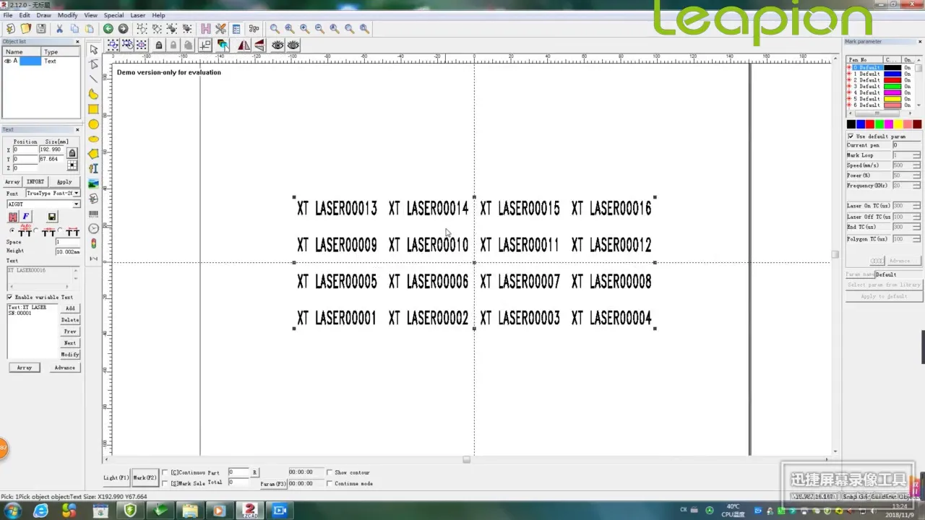The width and height of the screenshot is (925, 520).
Task: Select the timer clock tool
Action: pos(93,228)
